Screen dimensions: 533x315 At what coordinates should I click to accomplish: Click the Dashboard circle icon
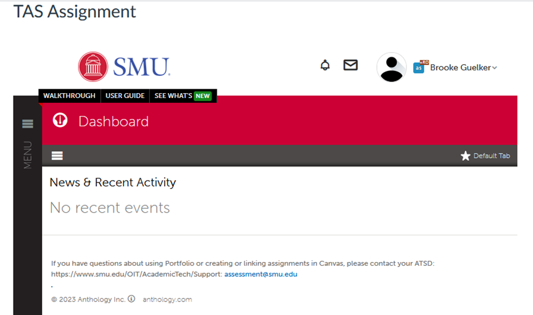60,120
